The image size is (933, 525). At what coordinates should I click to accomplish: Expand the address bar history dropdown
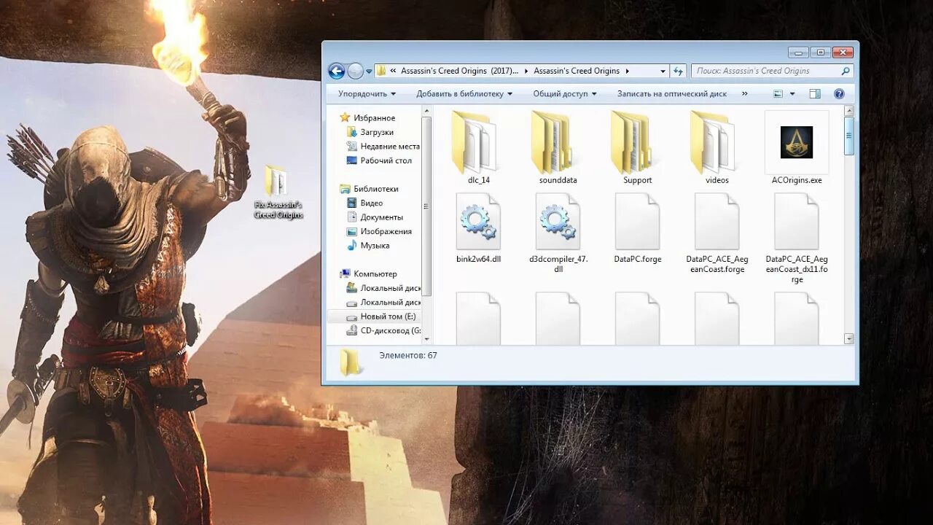click(663, 71)
